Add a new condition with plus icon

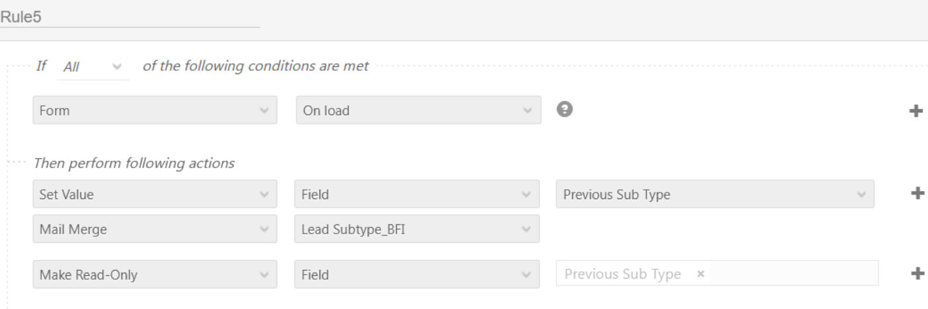click(x=917, y=112)
